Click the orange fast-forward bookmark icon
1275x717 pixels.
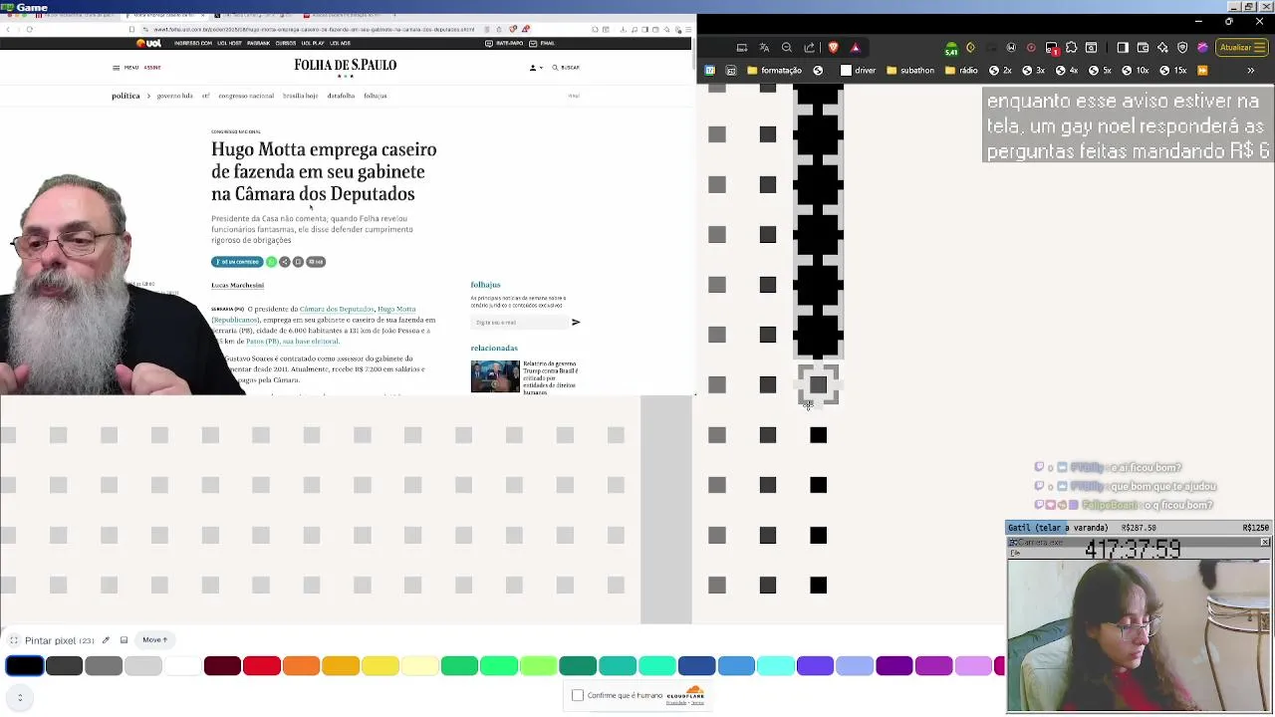click(x=1202, y=71)
